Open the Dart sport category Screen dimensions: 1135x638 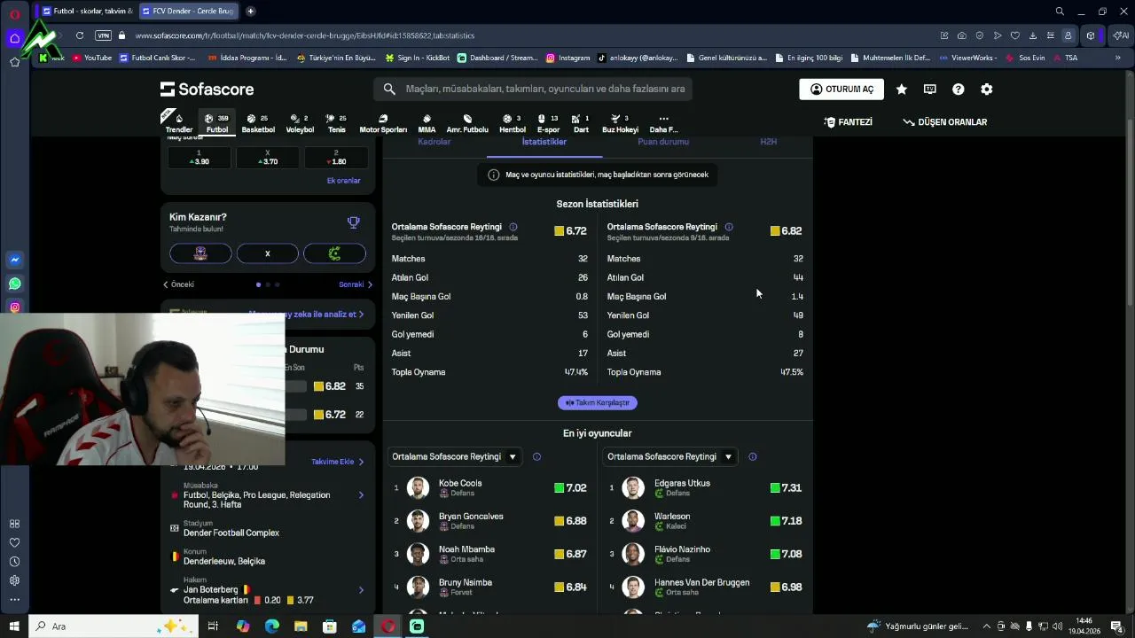pyautogui.click(x=581, y=123)
